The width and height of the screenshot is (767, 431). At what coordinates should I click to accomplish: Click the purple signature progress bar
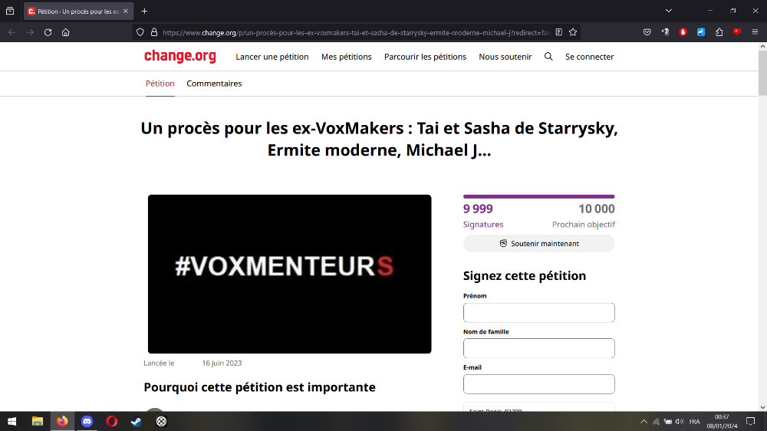[x=538, y=197]
